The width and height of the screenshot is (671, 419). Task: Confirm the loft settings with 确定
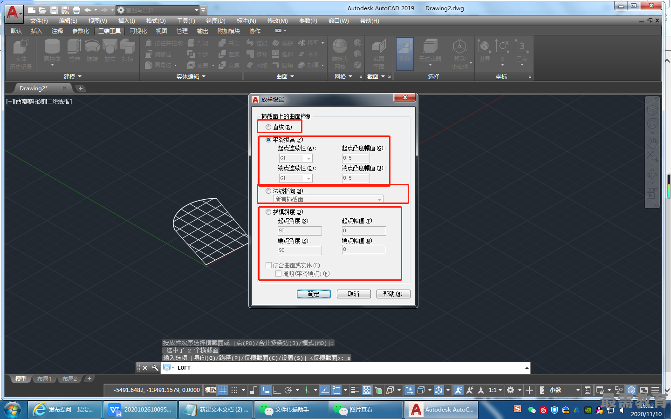pyautogui.click(x=314, y=294)
